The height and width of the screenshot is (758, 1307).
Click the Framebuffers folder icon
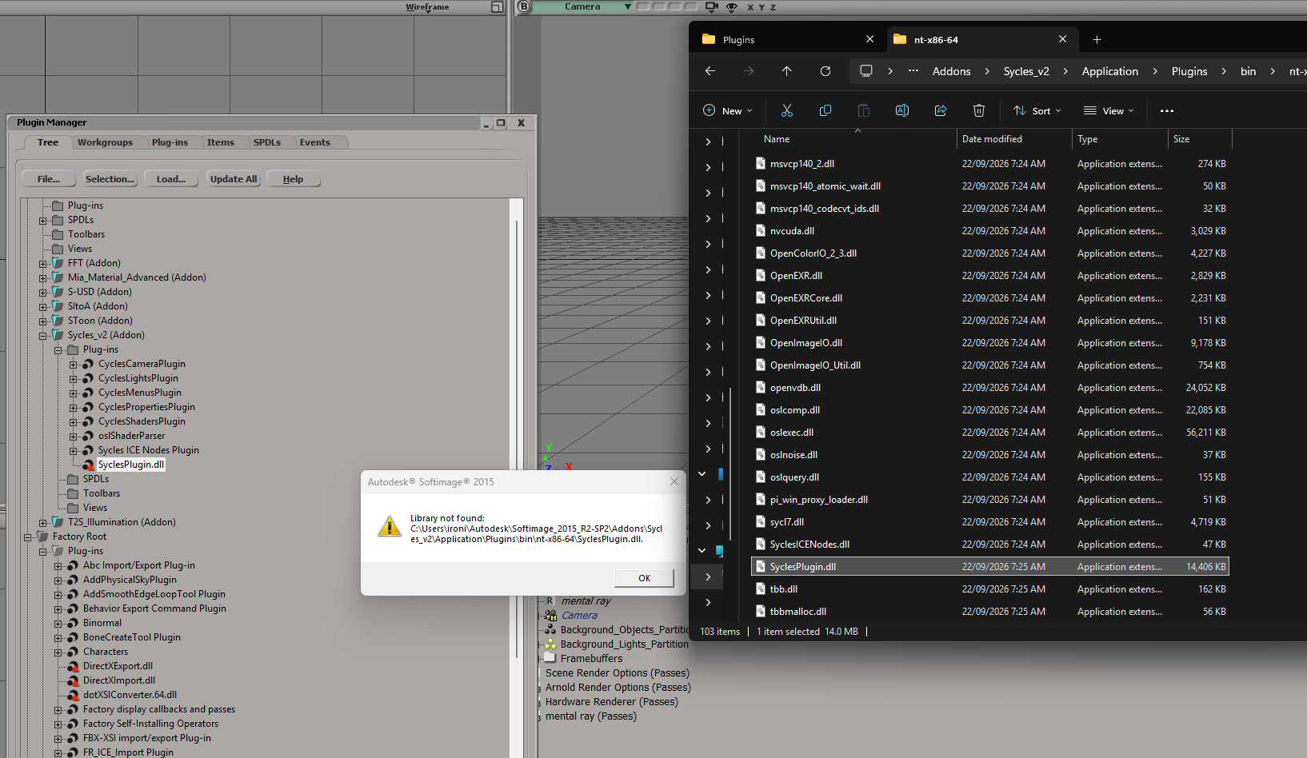[x=550, y=658]
